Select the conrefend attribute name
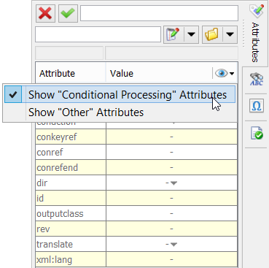 57,167
